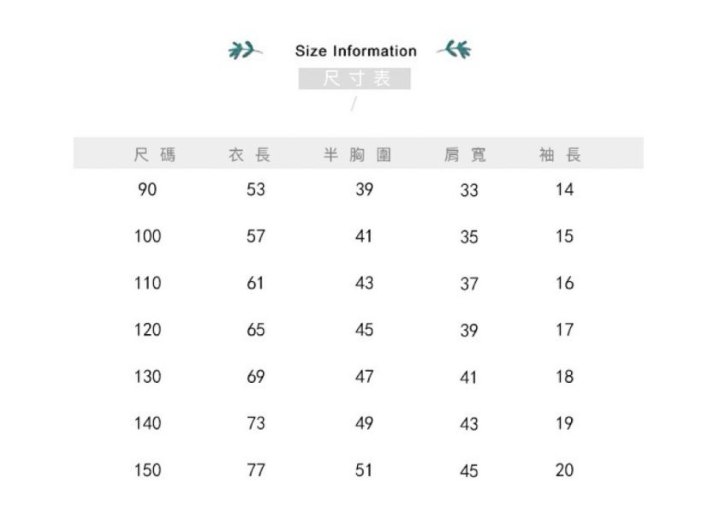The image size is (714, 514).
Task: Click the 袖長 value 20
Action: [x=564, y=469]
